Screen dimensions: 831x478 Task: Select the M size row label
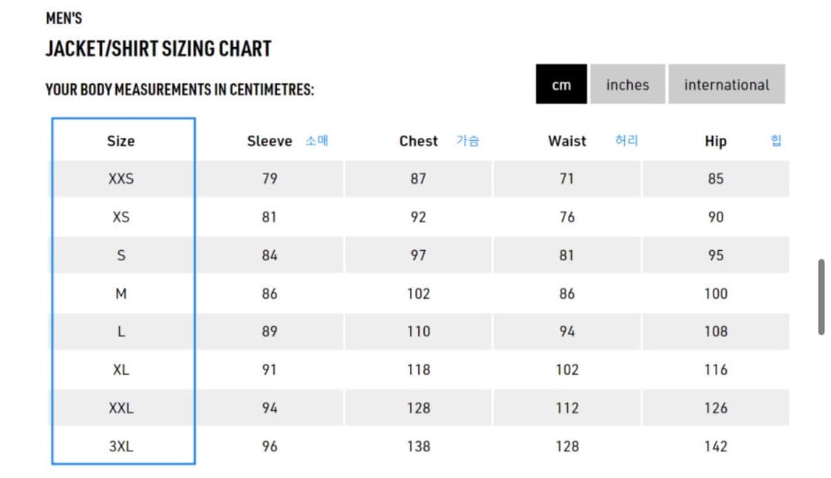coord(121,294)
